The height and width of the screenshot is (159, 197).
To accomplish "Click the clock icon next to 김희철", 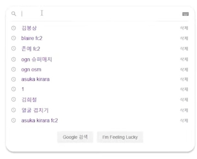I will [14, 100].
